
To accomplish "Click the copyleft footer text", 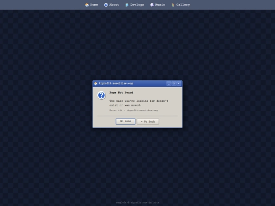I will coord(137,202).
